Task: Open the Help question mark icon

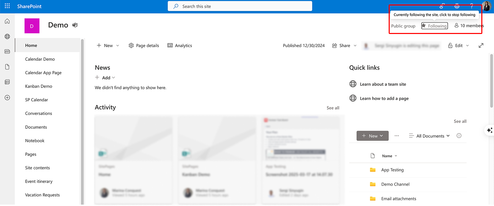Action: [x=472, y=6]
